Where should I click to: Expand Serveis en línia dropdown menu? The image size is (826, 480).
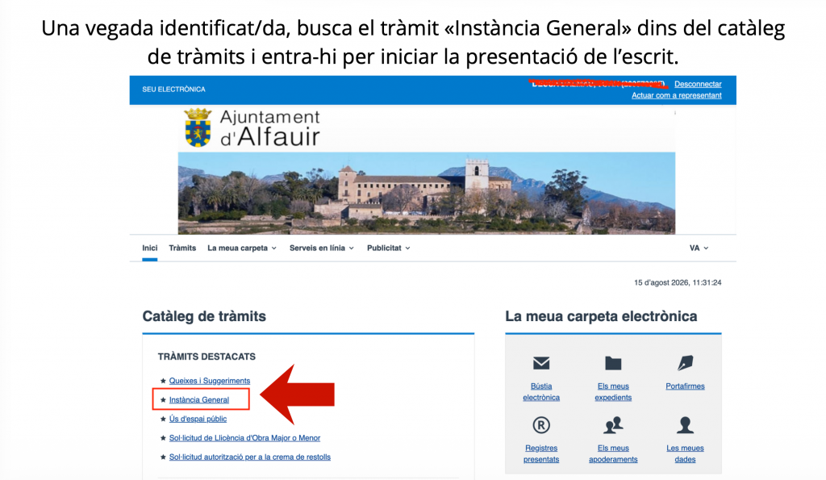(321, 248)
